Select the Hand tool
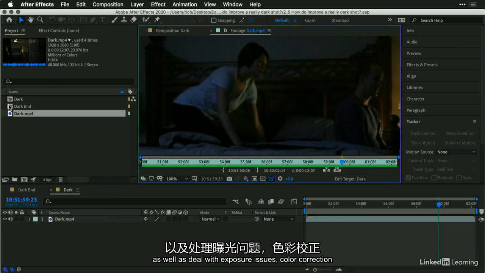Screen dimensions: 485x273 pos(31,20)
